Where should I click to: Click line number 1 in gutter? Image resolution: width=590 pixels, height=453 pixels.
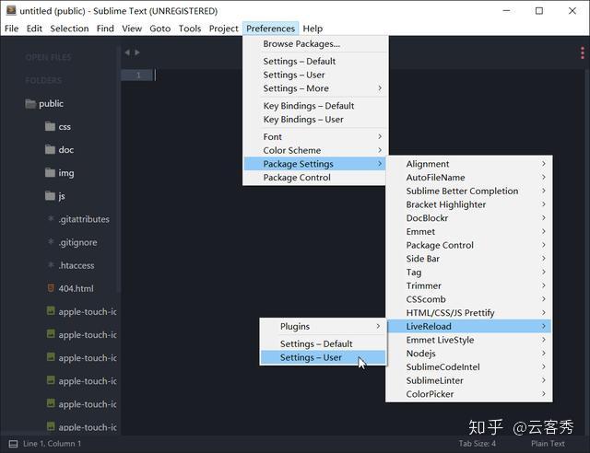tap(138, 75)
